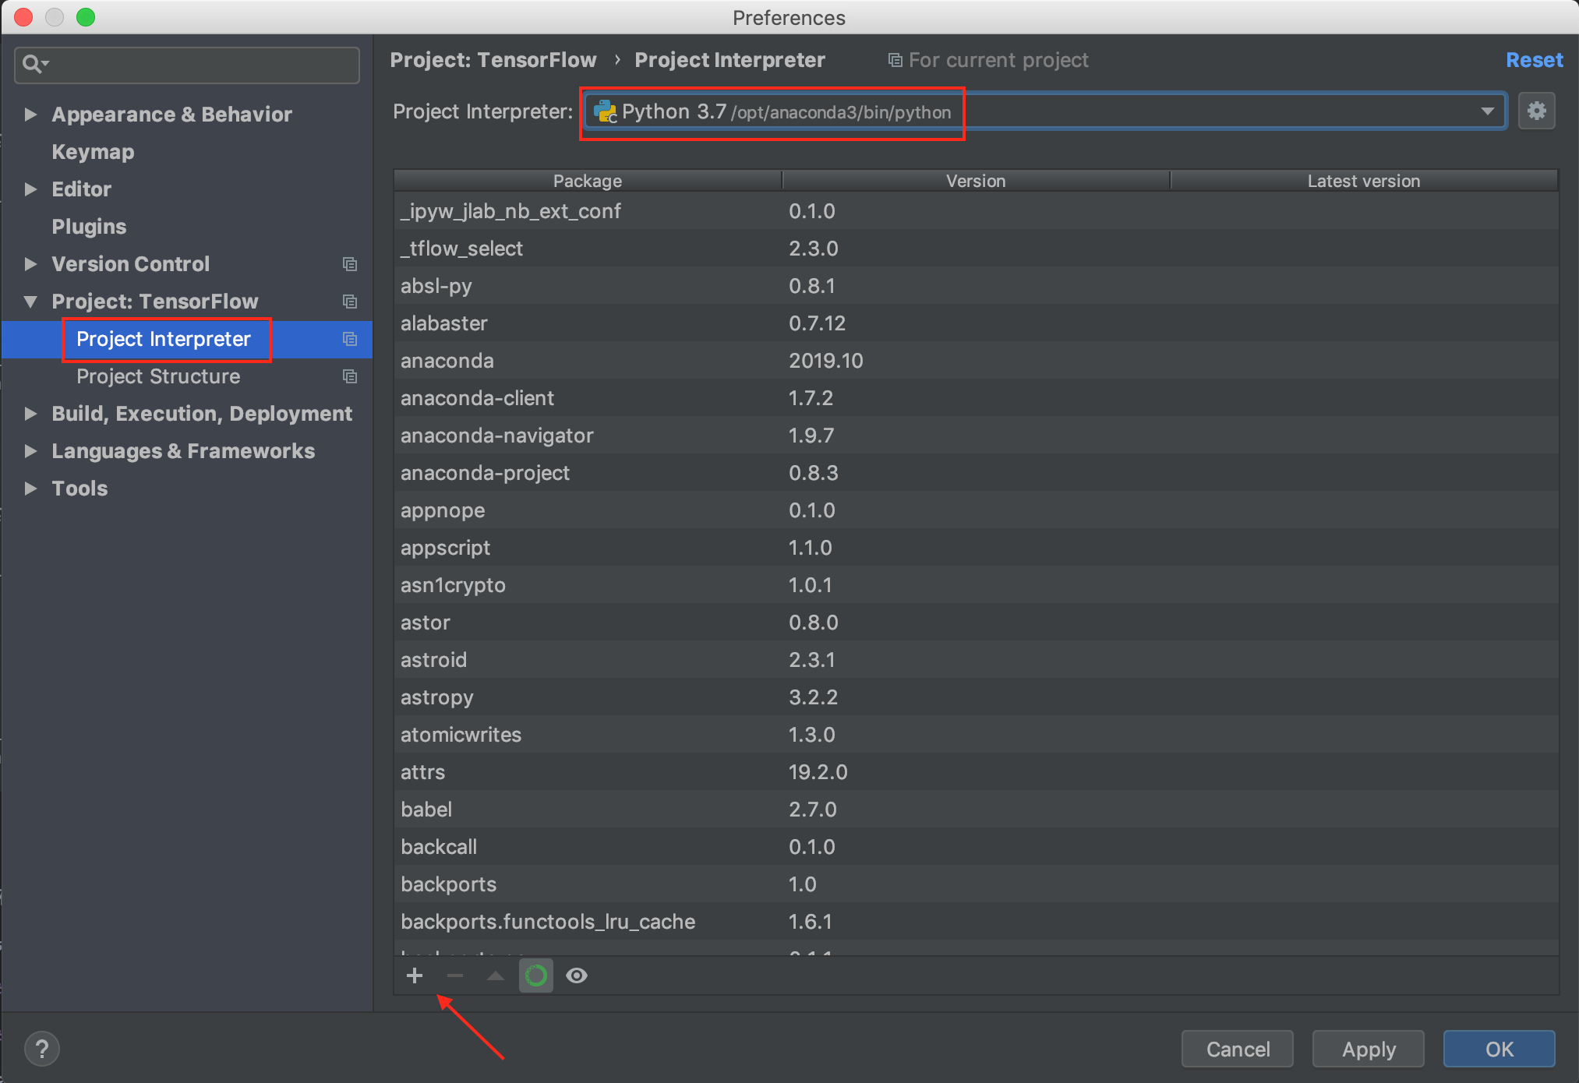
Task: Click the plus icon to install a package
Action: coord(415,975)
